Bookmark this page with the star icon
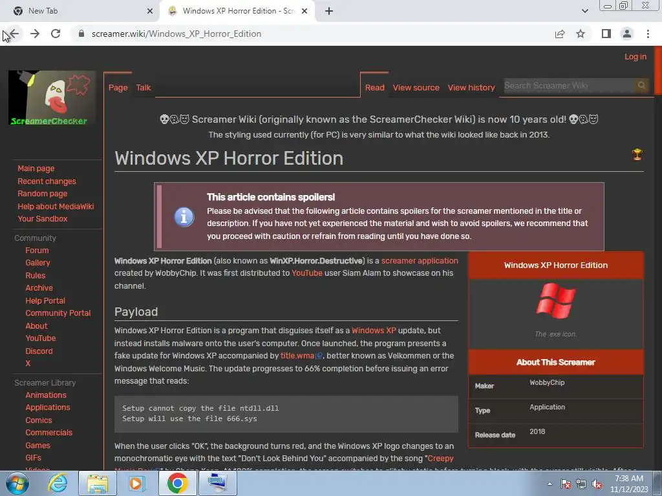Viewport: 662px width, 496px height. tap(581, 34)
